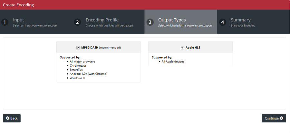Click 'Select an Input you want to encode'
Viewport: 290px width, 133px height.
click(35, 26)
